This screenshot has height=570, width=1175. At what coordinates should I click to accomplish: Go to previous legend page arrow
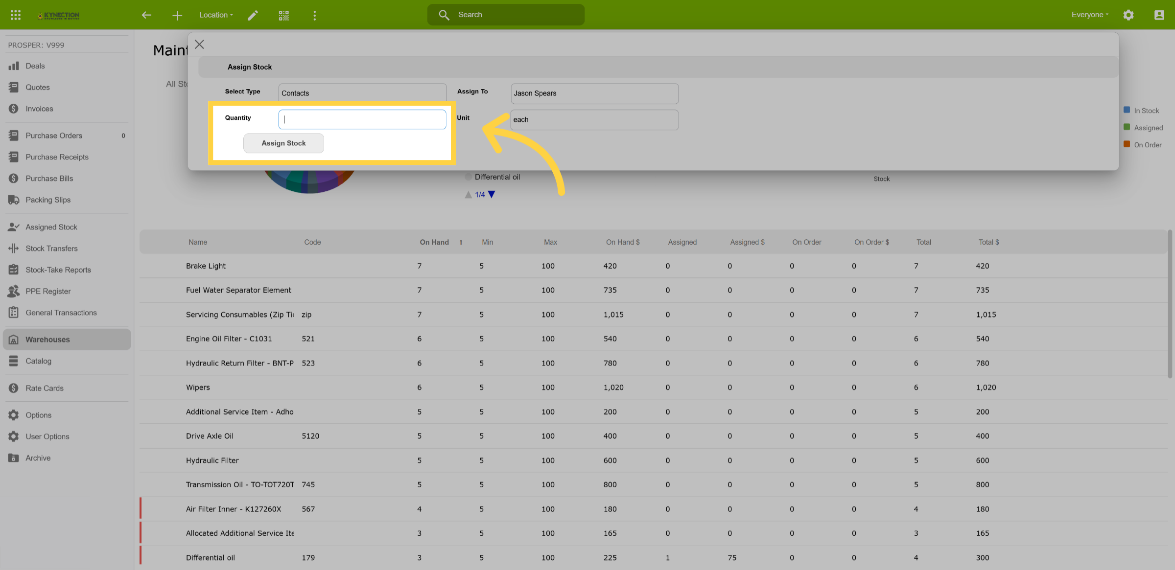469,195
